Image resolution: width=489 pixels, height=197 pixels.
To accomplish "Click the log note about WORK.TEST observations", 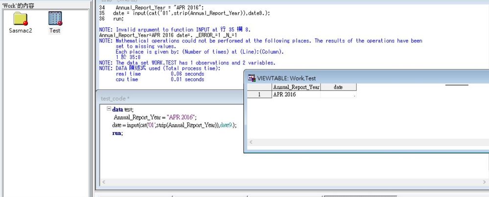I will 187,63.
